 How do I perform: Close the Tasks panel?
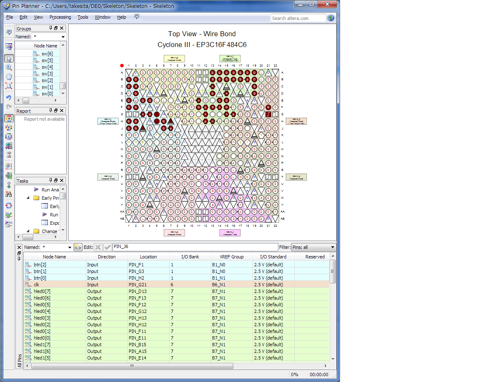click(62, 181)
